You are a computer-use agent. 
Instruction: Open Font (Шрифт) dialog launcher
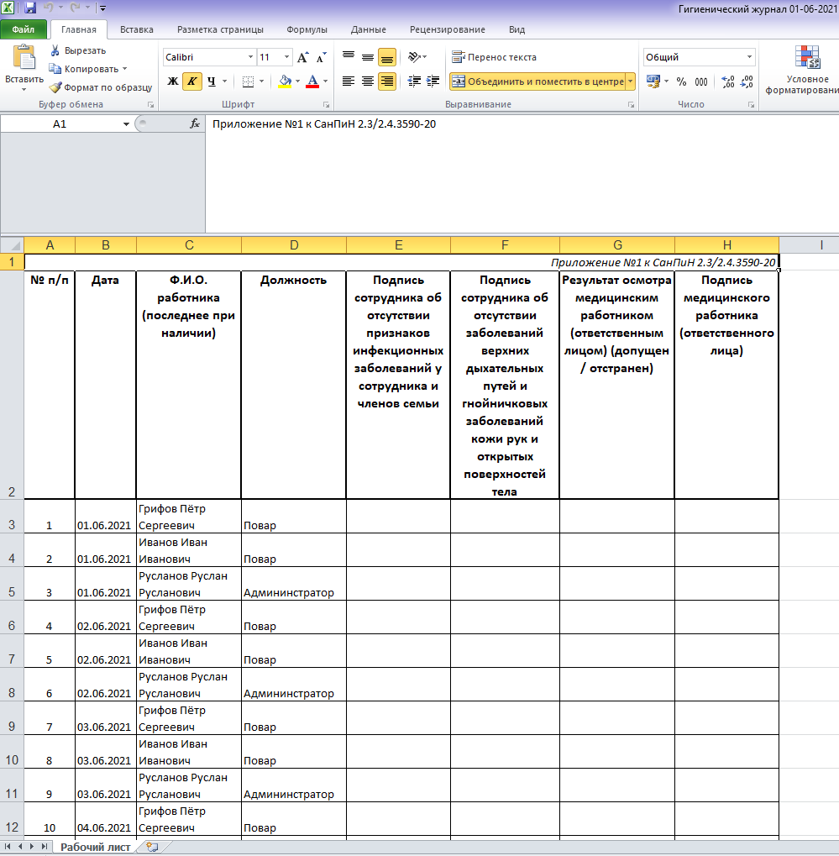tap(326, 104)
